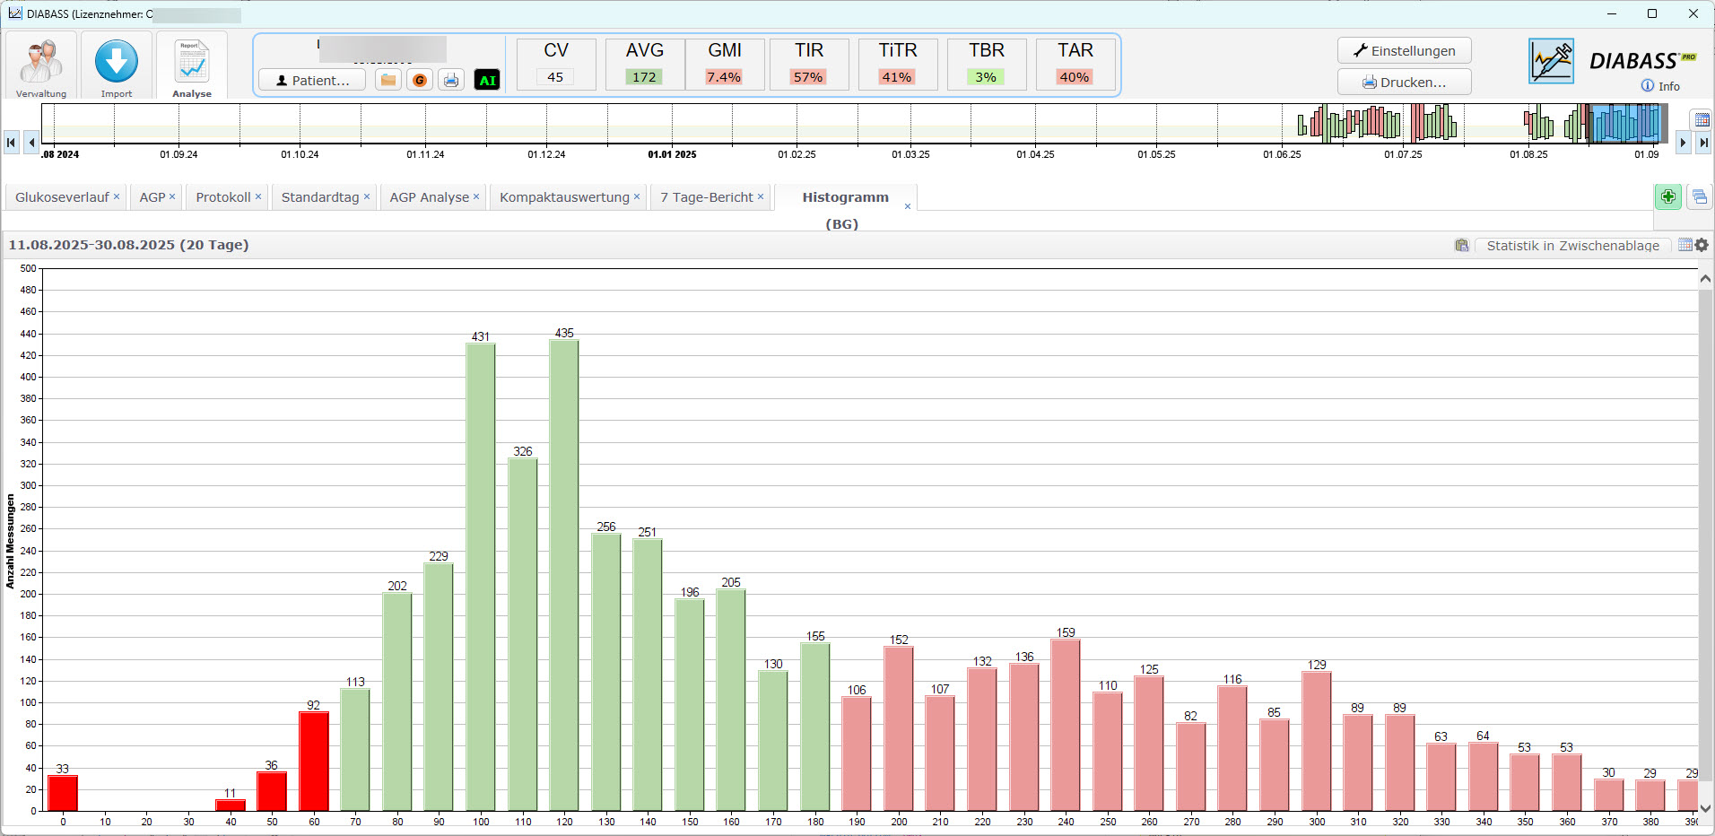Add new tab with green plus icon
1715x836 pixels.
coord(1667,196)
